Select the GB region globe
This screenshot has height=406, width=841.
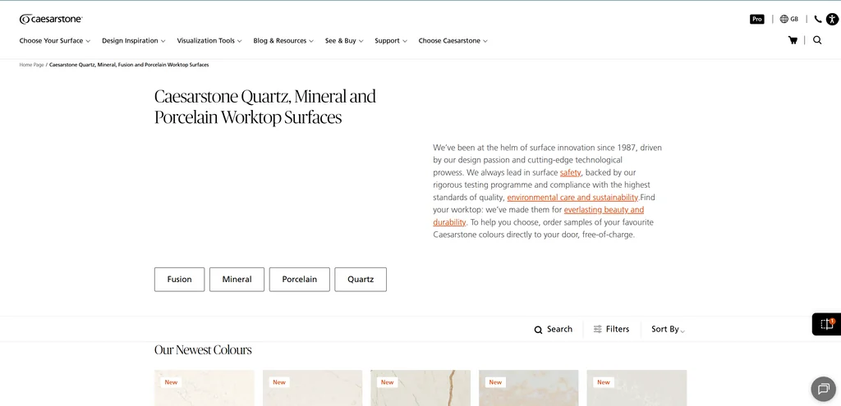point(788,19)
